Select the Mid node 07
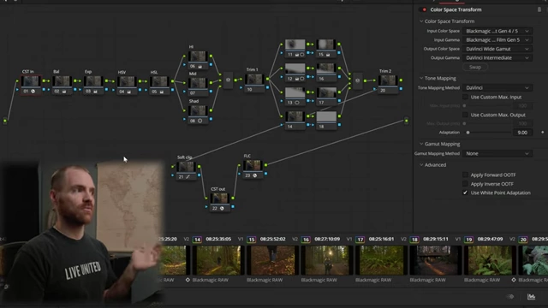Screen dimensions: 548x308 coord(198,86)
